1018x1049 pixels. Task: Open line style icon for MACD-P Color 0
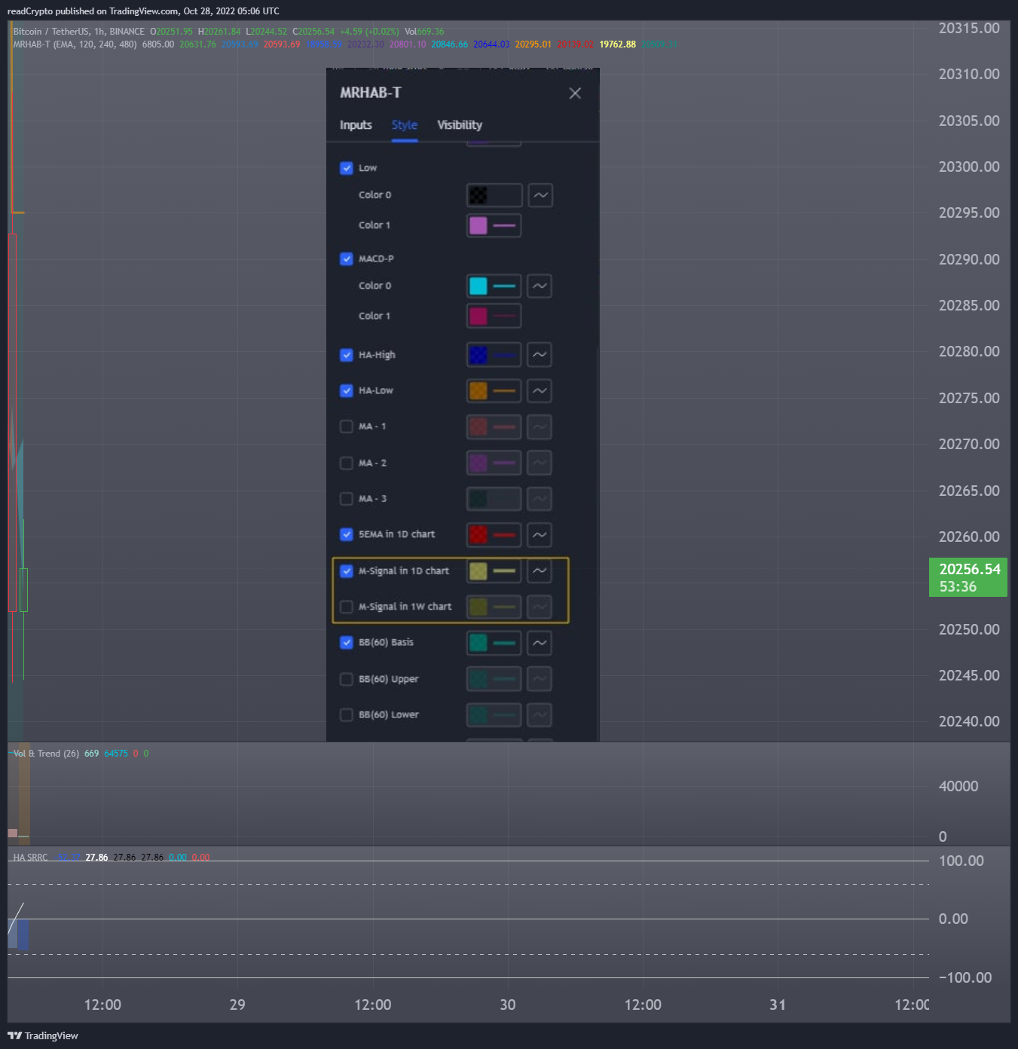coord(540,286)
